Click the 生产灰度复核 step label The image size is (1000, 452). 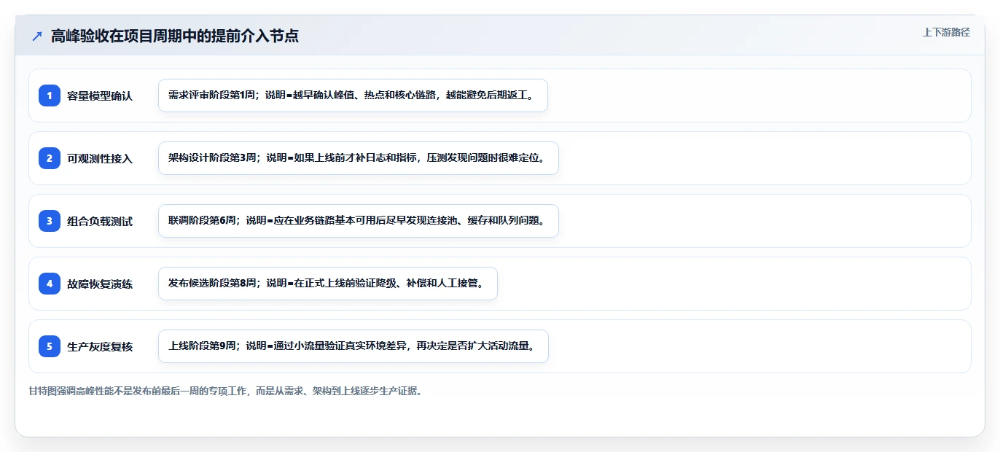[x=100, y=346]
